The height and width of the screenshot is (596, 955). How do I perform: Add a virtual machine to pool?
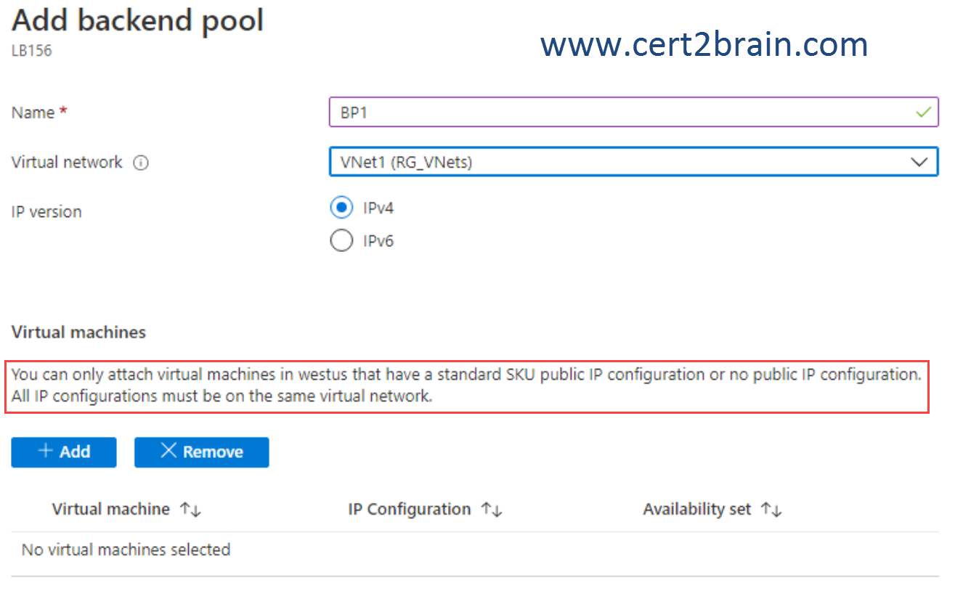[64, 452]
